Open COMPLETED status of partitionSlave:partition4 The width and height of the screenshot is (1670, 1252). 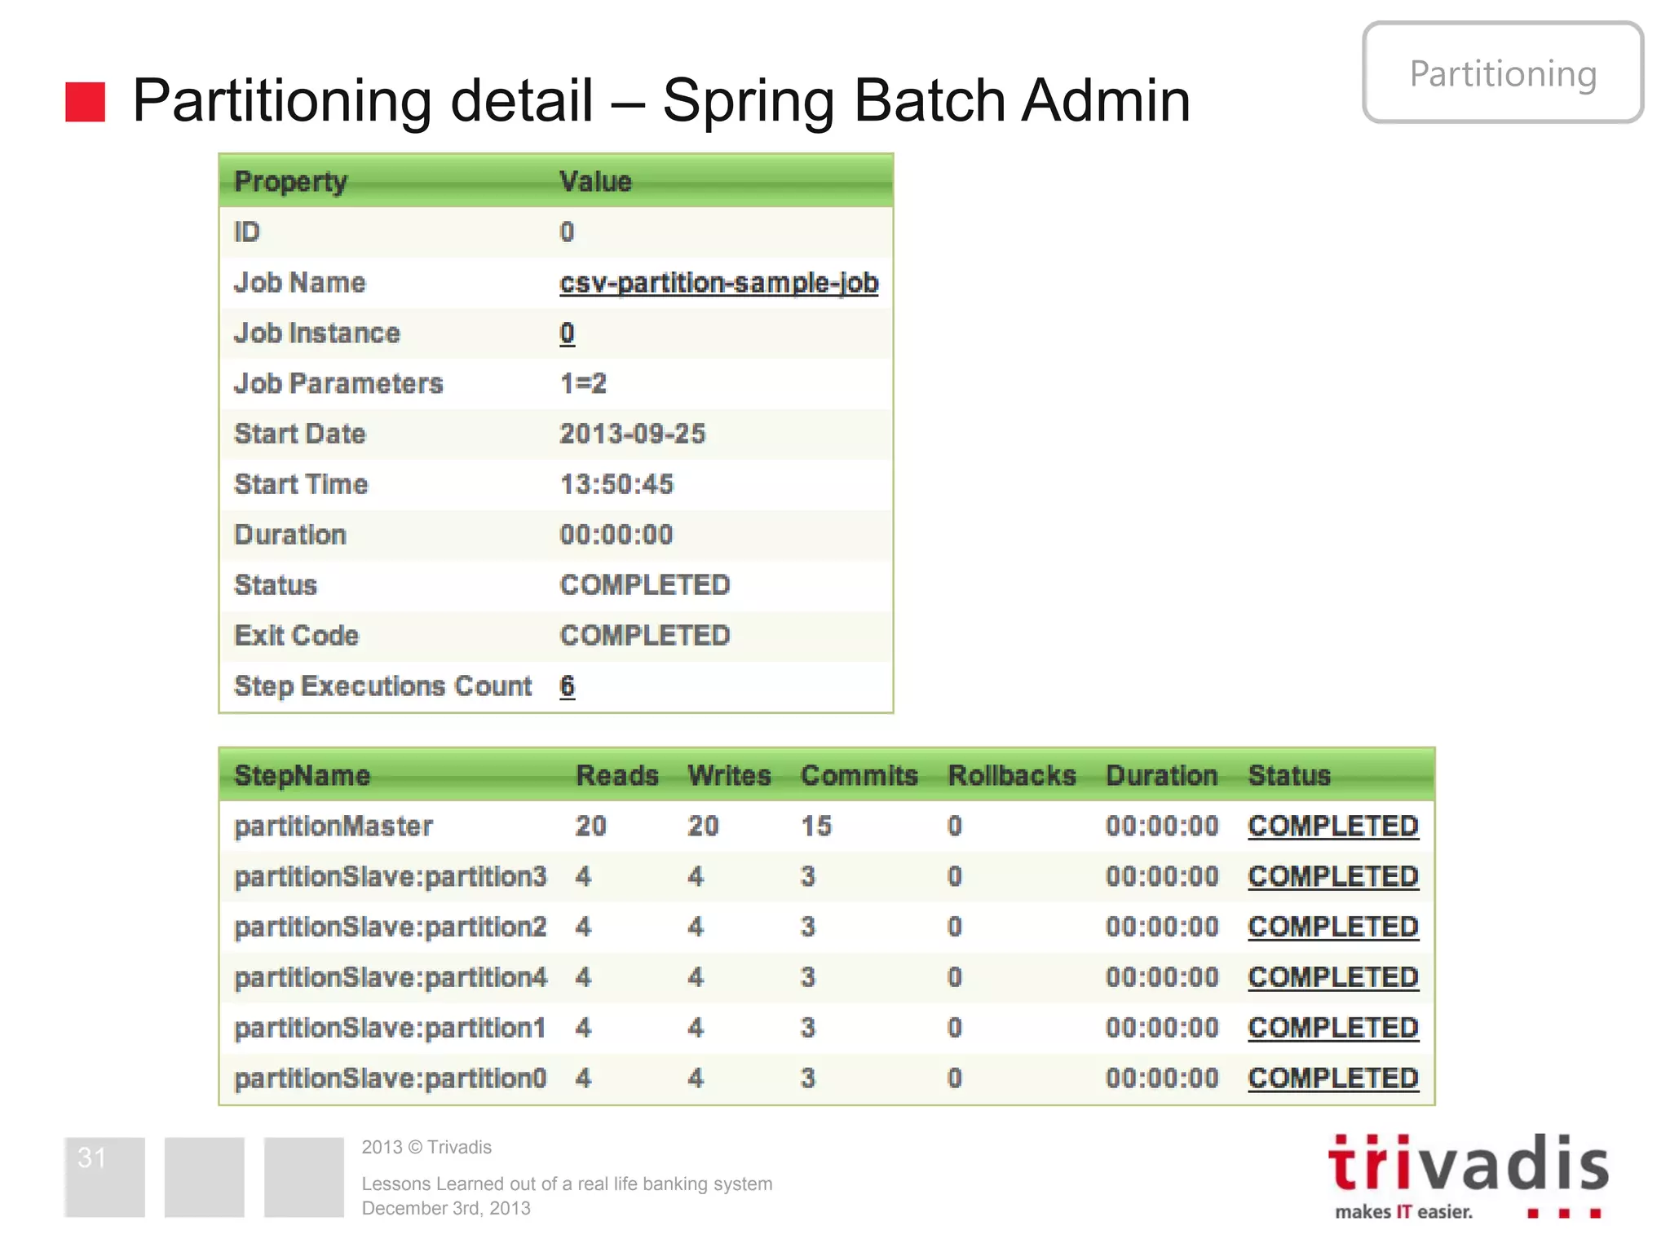coord(1333,977)
